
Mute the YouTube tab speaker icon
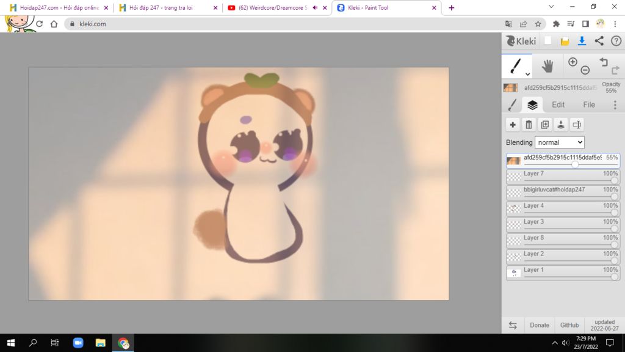point(315,7)
